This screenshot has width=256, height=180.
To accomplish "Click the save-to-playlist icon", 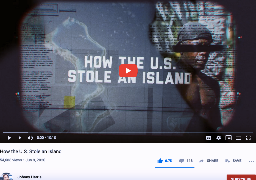I will [228, 161].
